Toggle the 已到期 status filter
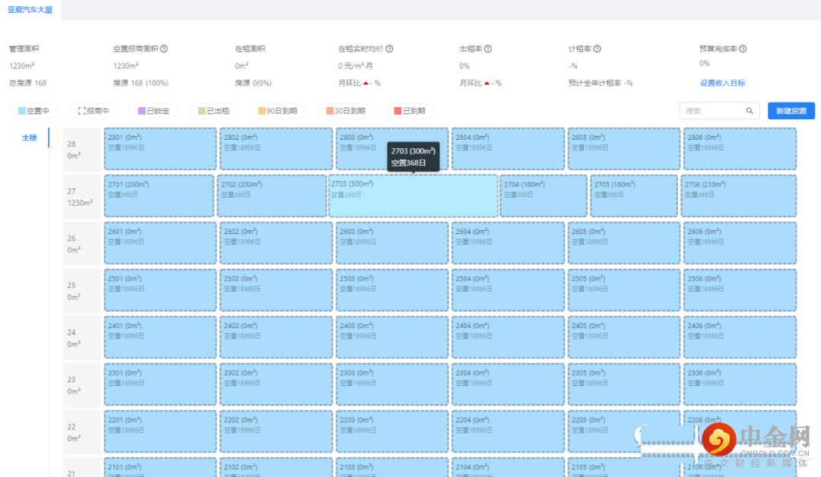 point(410,111)
